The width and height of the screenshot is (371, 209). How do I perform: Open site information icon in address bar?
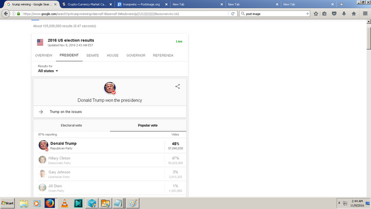13,14
